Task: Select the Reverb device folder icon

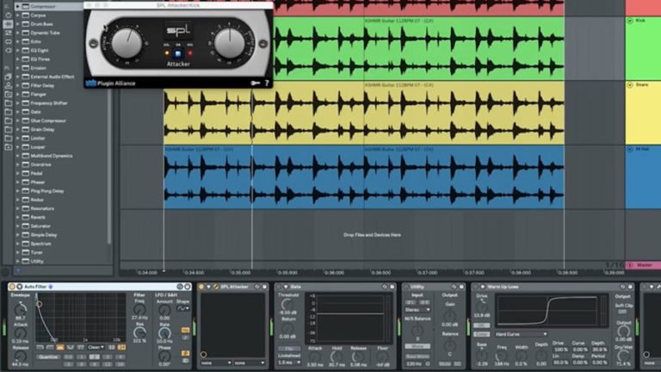Action: point(25,218)
